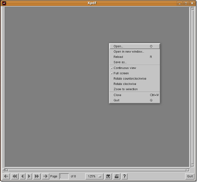Click the vertical scrollbar up arrow
Screen dimensions: 197x182
pos(192,9)
